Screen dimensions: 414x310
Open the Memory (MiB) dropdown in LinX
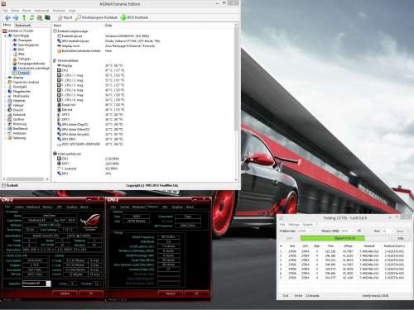(x=349, y=231)
